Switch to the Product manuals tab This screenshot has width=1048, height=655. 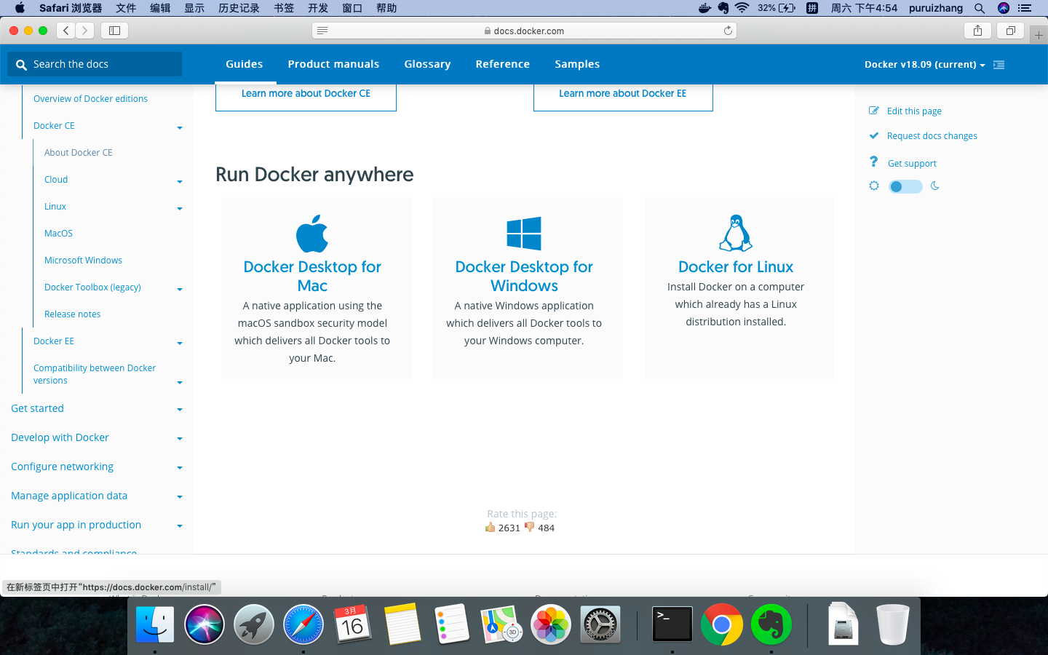[333, 64]
